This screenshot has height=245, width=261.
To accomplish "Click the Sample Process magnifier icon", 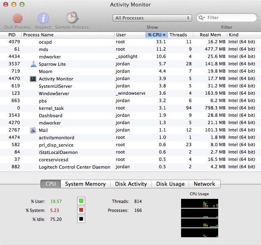I will click(73, 18).
